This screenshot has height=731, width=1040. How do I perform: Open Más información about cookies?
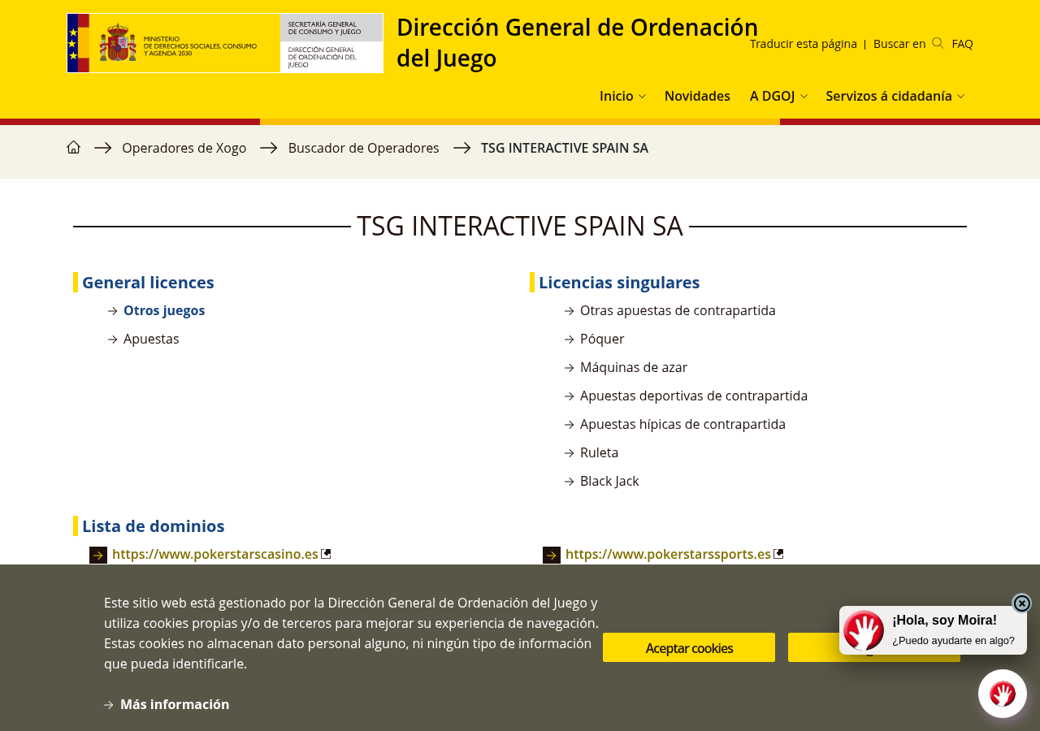[175, 704]
